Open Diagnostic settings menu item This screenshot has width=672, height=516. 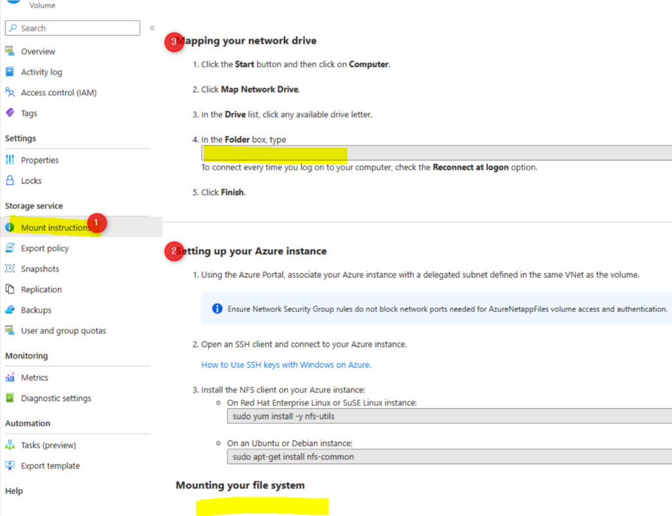(56, 398)
